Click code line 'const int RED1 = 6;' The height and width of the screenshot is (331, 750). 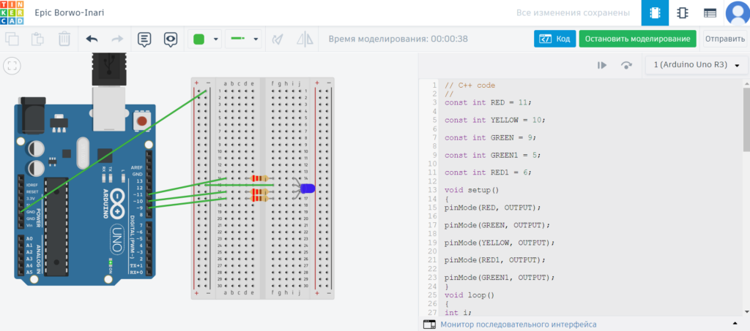pyautogui.click(x=488, y=172)
